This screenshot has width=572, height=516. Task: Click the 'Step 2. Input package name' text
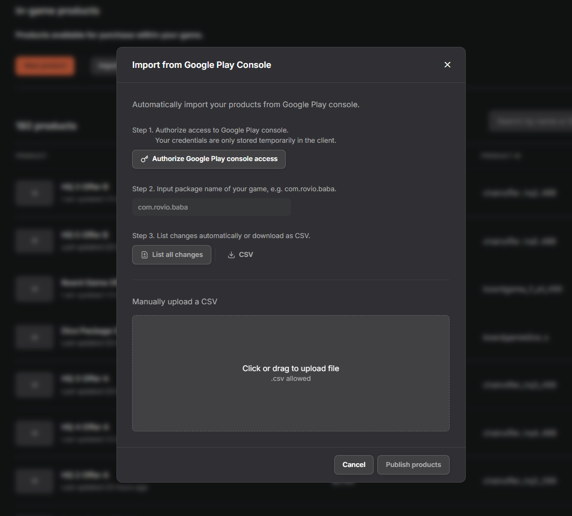[234, 189]
